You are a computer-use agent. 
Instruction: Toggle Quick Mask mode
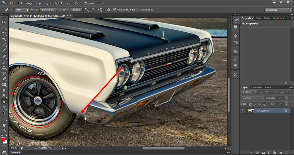(x=4, y=147)
